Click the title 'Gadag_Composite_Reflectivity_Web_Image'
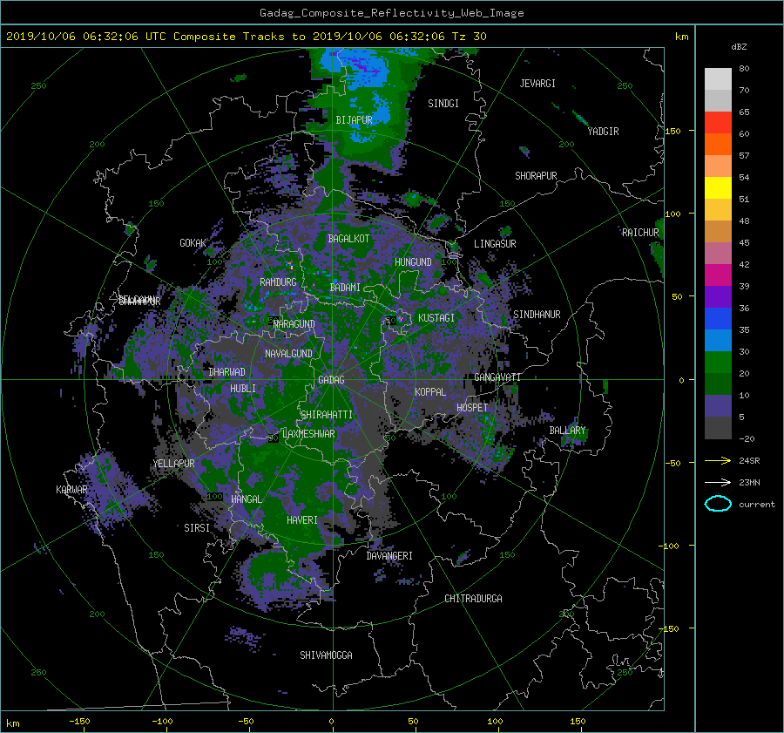784x733 pixels. (391, 13)
